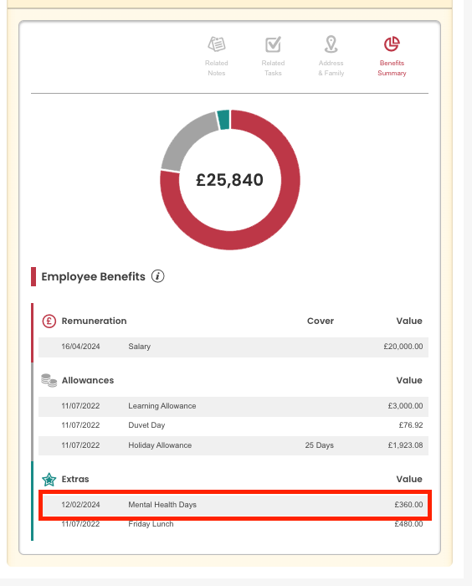The width and height of the screenshot is (472, 586).
Task: Click the grey allowances chart segment
Action: pos(183,138)
